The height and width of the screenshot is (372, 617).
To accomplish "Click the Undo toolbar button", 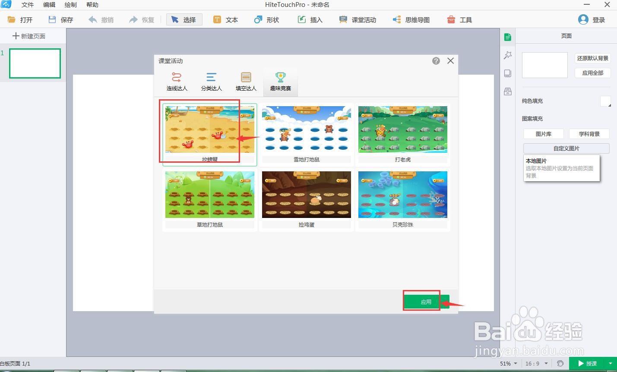I will [x=101, y=20].
